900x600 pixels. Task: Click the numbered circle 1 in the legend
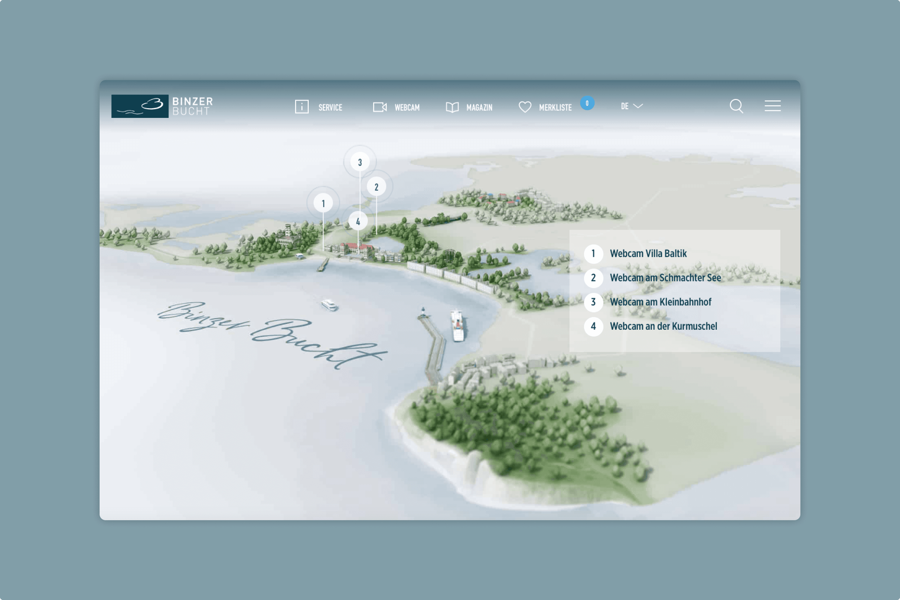593,253
